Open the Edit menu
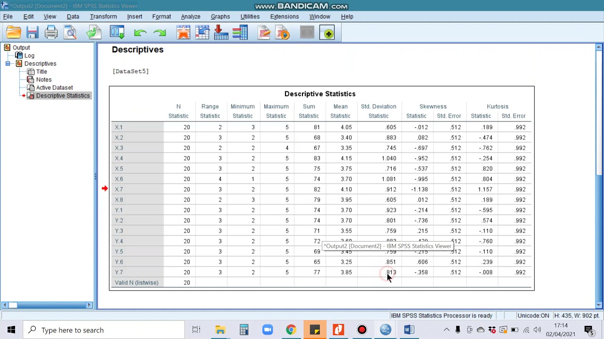This screenshot has width=604, height=339. (x=28, y=16)
